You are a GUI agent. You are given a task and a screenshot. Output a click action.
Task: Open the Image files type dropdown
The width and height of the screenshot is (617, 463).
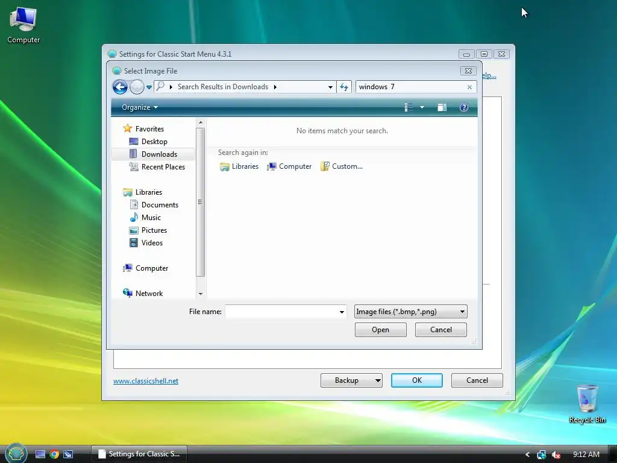click(x=410, y=312)
